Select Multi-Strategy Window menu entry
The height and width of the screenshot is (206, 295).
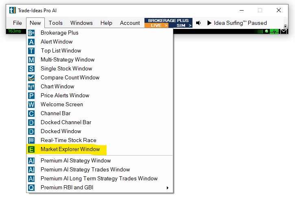(68, 59)
